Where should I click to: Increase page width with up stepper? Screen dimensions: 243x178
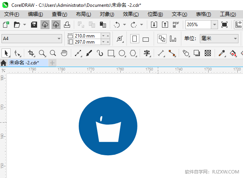(x=108, y=36)
